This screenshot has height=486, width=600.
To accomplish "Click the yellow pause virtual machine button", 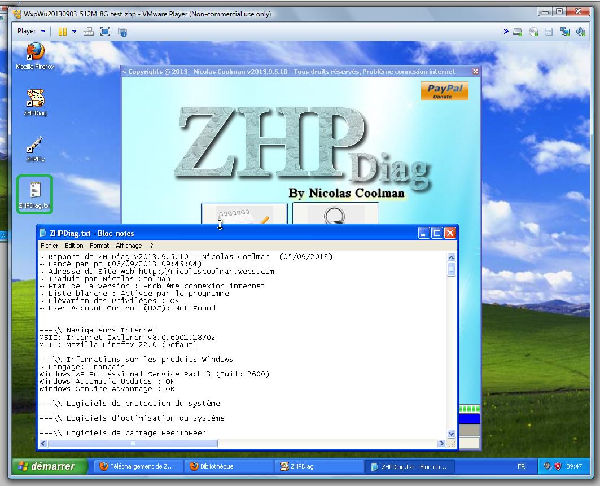I will pos(63,32).
